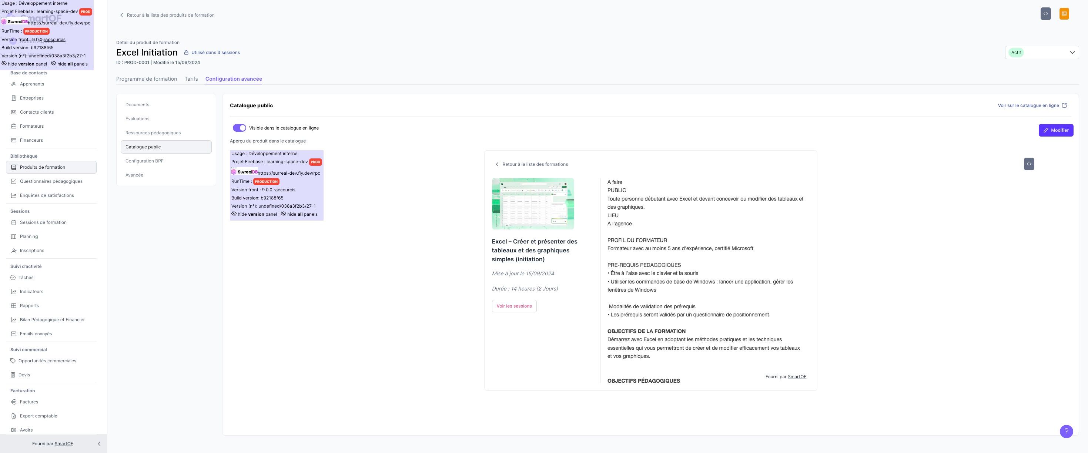This screenshot has width=1088, height=453.
Task: Click the purple help question mark button
Action: coord(1066,431)
